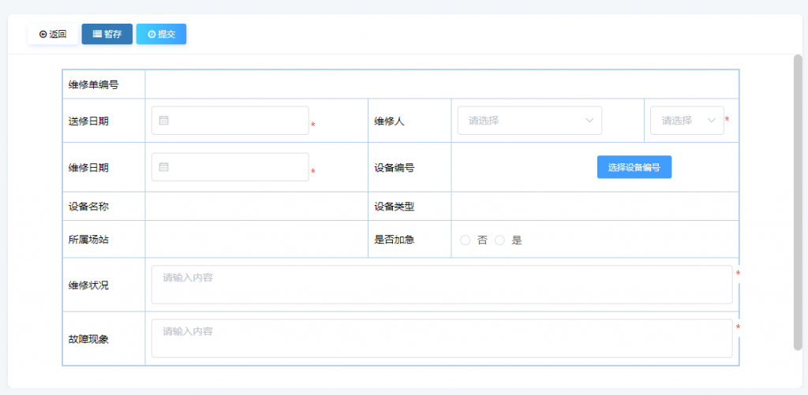Select the 否 radio button for 是否加急

click(x=465, y=240)
